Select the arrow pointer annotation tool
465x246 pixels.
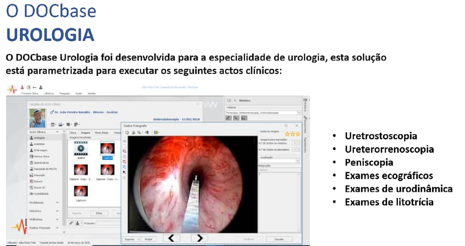(124, 151)
